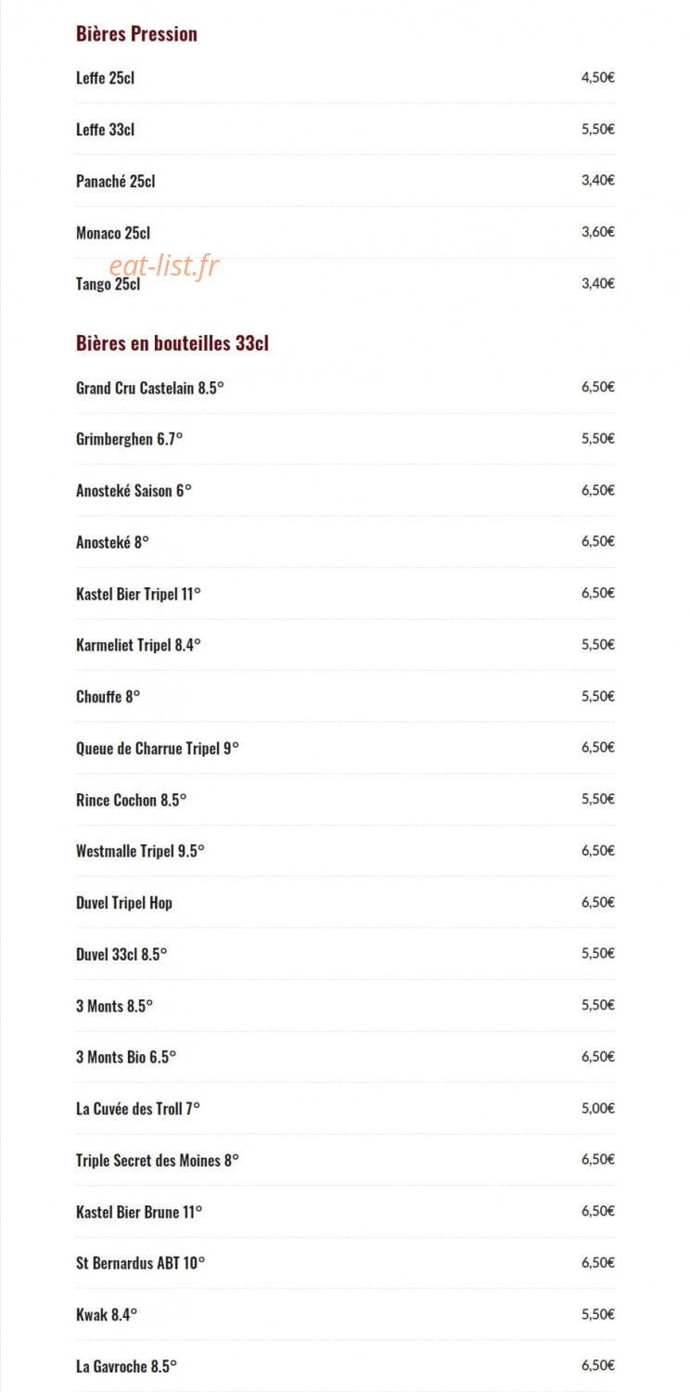This screenshot has width=690, height=1392.
Task: Open the eat-list.fr watermark link
Action: tap(164, 266)
